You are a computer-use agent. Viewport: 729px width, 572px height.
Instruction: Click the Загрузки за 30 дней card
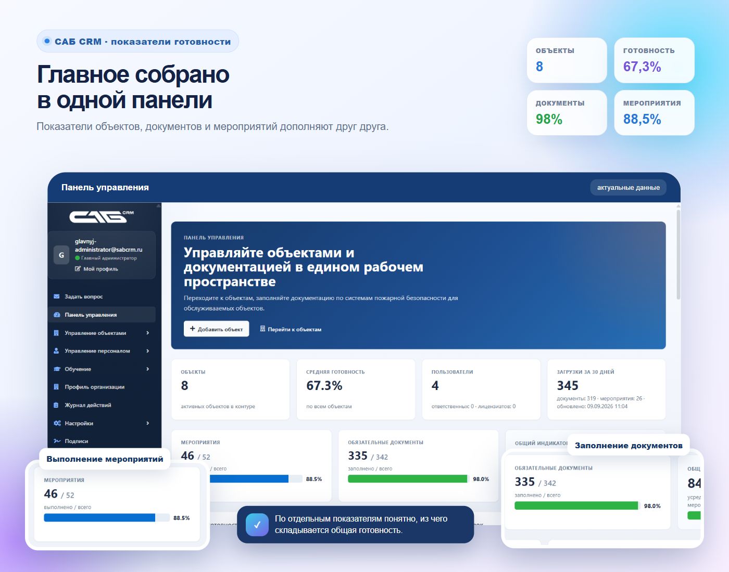[x=607, y=389]
